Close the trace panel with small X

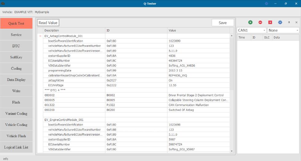[x=296, y=22]
